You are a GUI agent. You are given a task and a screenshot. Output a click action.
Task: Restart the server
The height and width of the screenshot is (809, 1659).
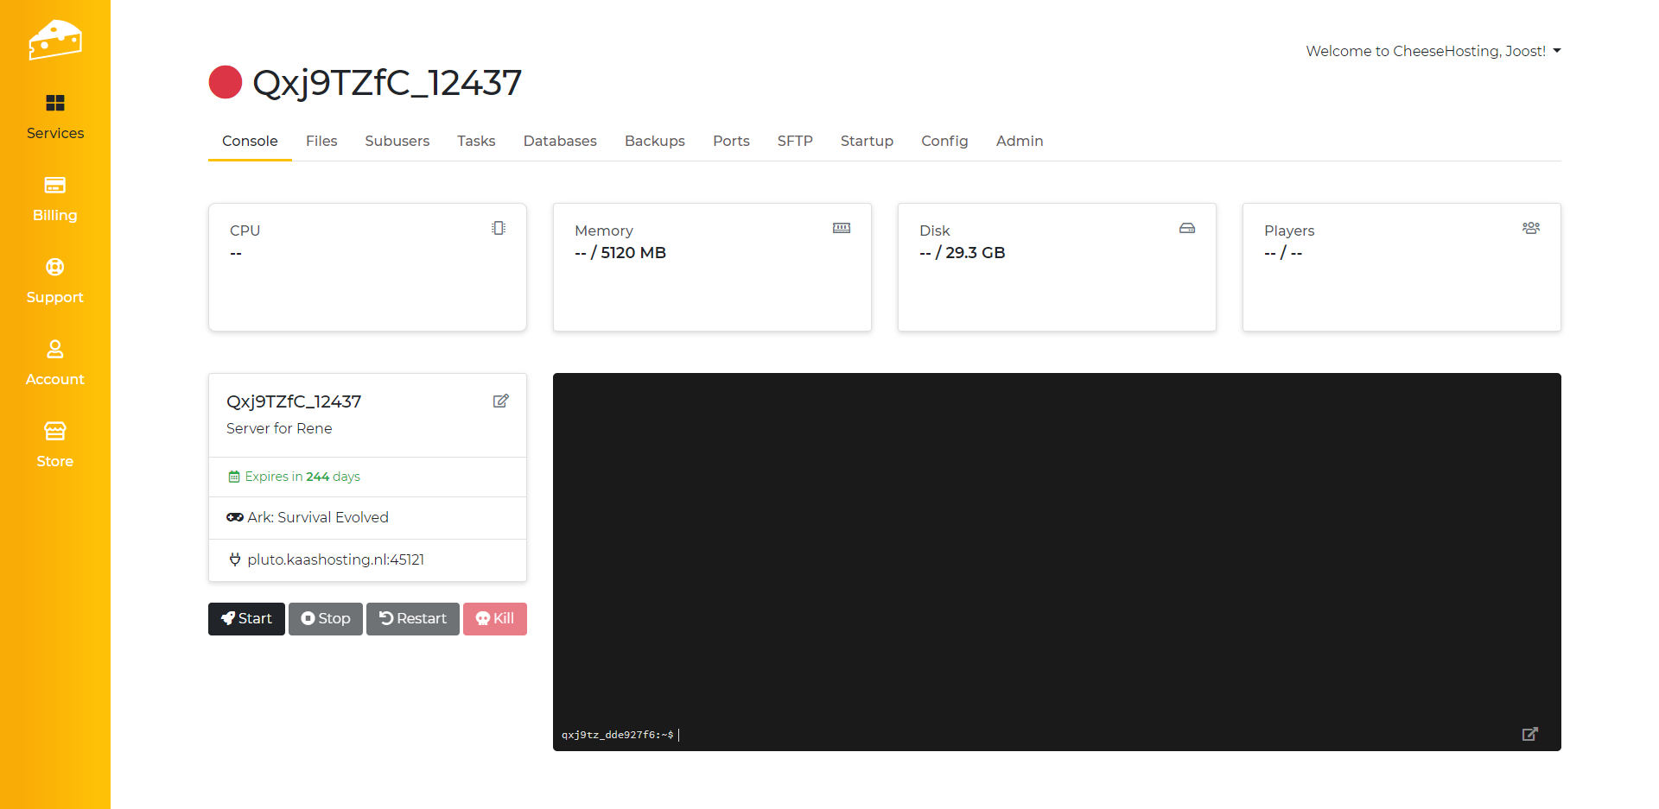[x=413, y=618]
